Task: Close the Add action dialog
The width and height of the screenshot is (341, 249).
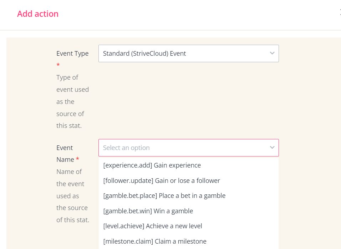Action: pos(340,13)
